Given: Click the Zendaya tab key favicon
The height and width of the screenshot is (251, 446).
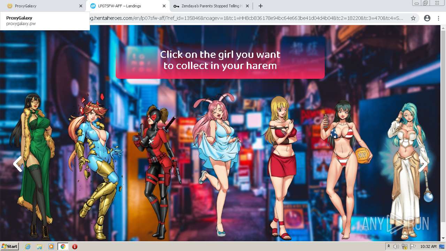Looking at the screenshot, I should point(176,6).
